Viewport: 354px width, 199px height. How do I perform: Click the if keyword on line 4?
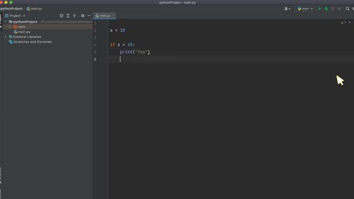pos(112,45)
